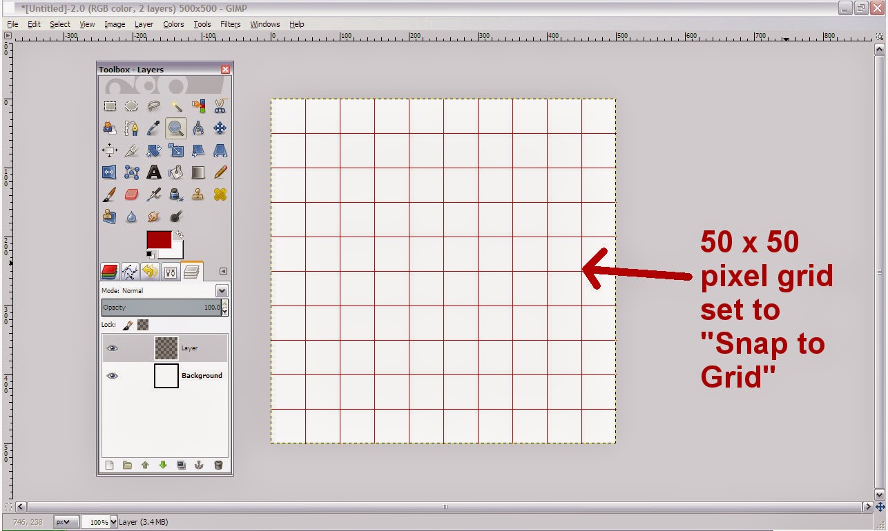The image size is (888, 531).
Task: Open the View menu
Action: [x=87, y=24]
